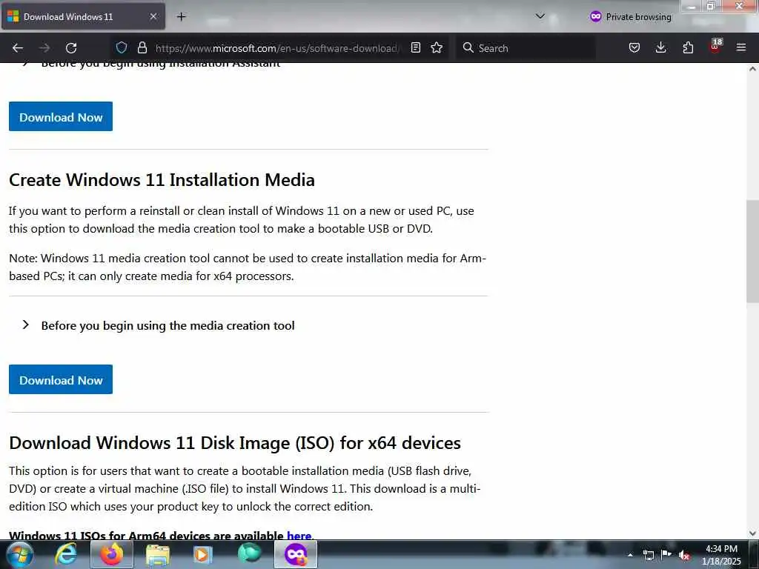The width and height of the screenshot is (759, 569).
Task: Open the Downloads panel
Action: pos(660,47)
